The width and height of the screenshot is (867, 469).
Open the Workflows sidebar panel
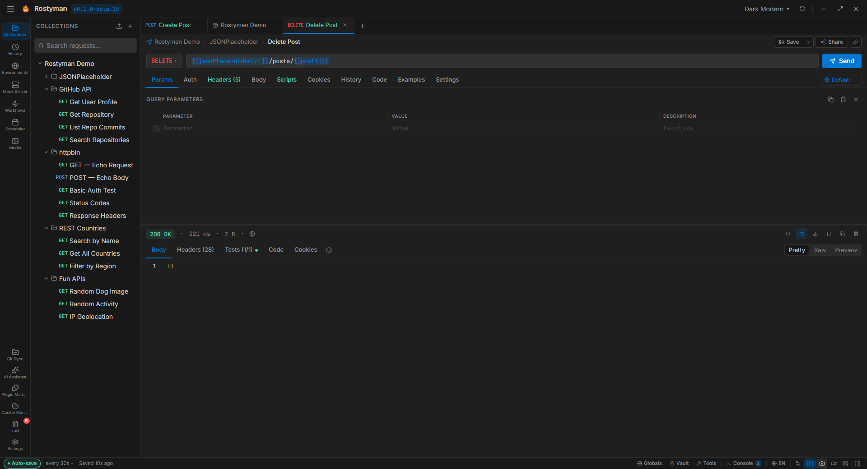pos(15,106)
